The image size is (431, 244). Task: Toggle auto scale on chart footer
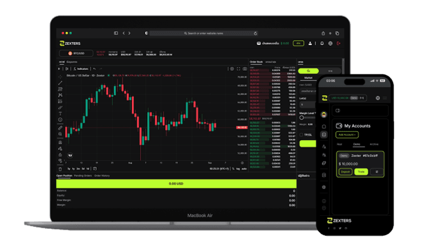click(244, 169)
